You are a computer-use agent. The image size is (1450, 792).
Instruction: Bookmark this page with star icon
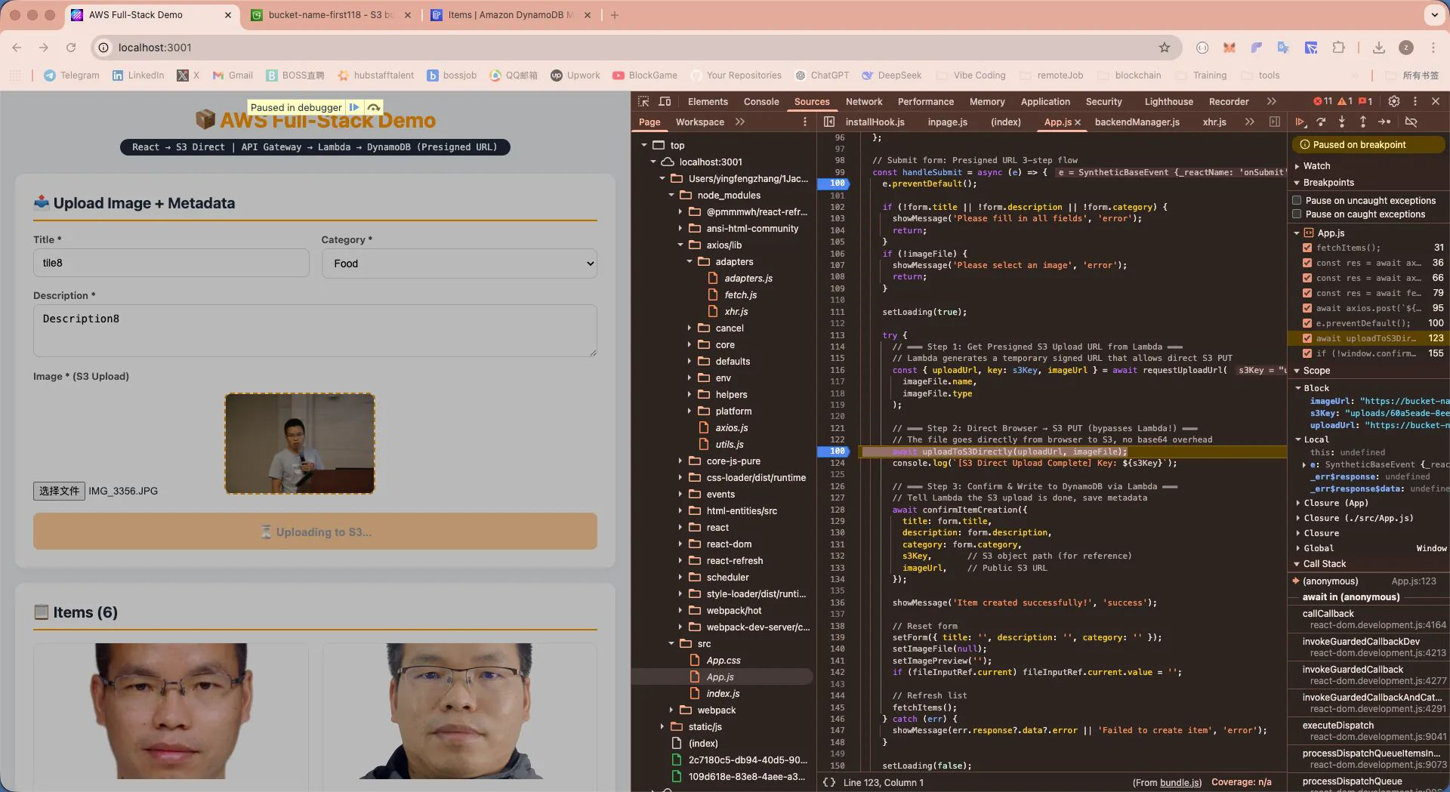1165,48
